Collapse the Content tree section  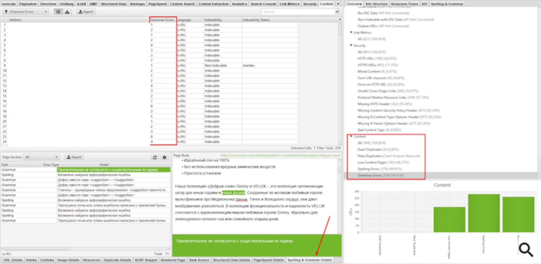(351, 136)
